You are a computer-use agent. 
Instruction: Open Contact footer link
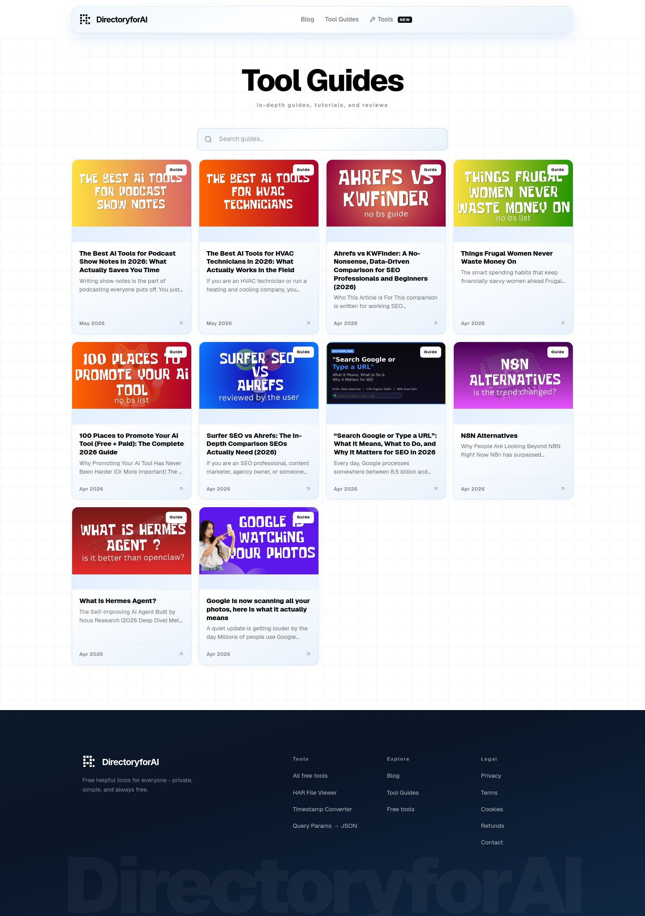point(492,842)
